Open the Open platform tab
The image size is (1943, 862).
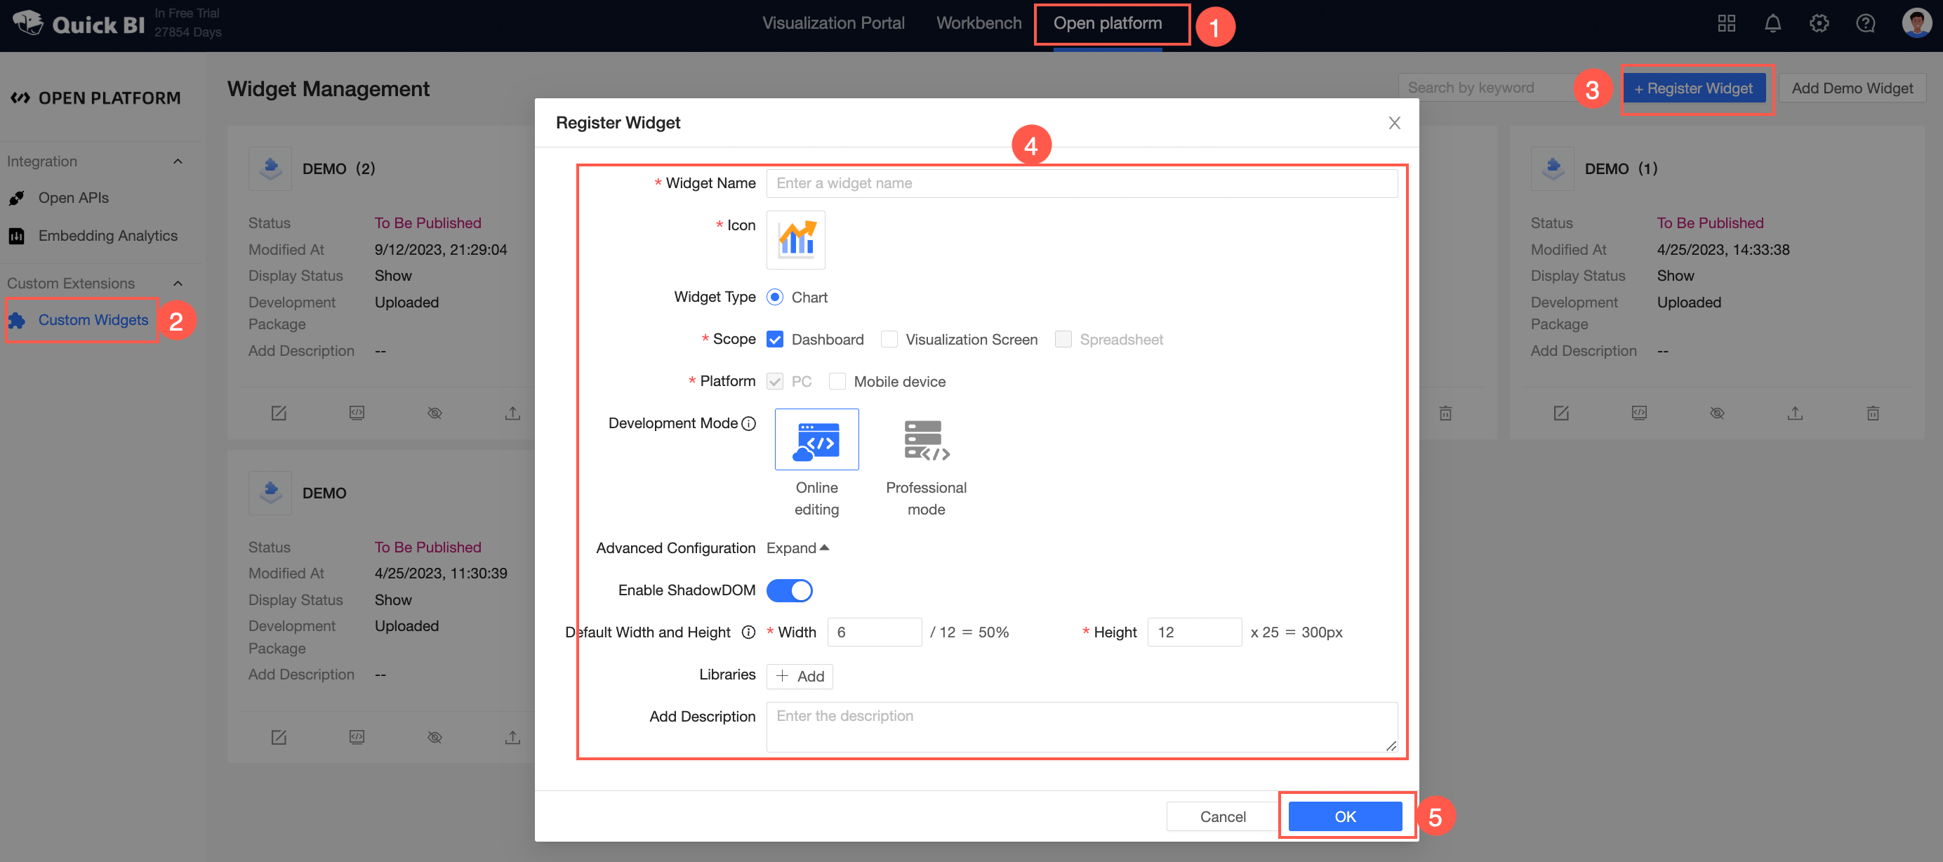pos(1107,23)
